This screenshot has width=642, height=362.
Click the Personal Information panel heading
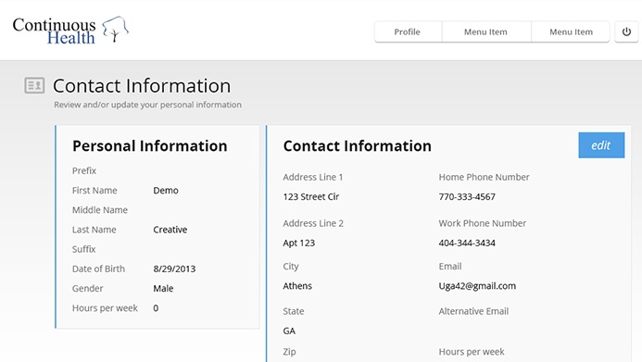tap(150, 146)
